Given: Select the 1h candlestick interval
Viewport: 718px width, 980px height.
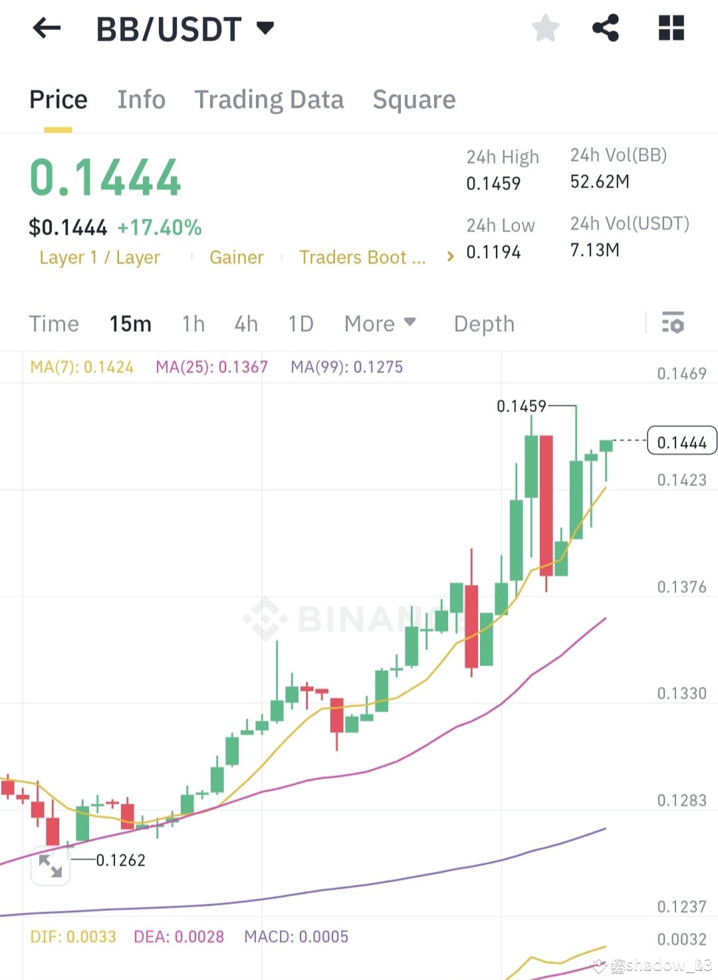Looking at the screenshot, I should pyautogui.click(x=193, y=324).
